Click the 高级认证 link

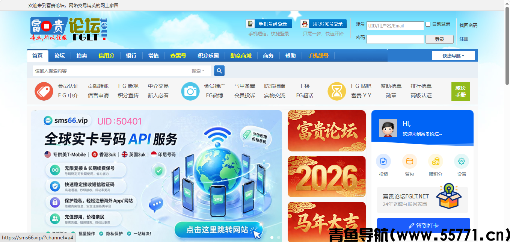[421, 95]
